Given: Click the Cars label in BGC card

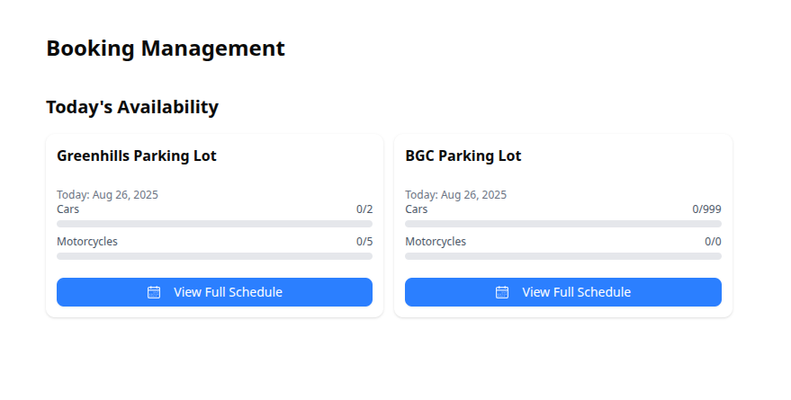Looking at the screenshot, I should click(x=417, y=209).
